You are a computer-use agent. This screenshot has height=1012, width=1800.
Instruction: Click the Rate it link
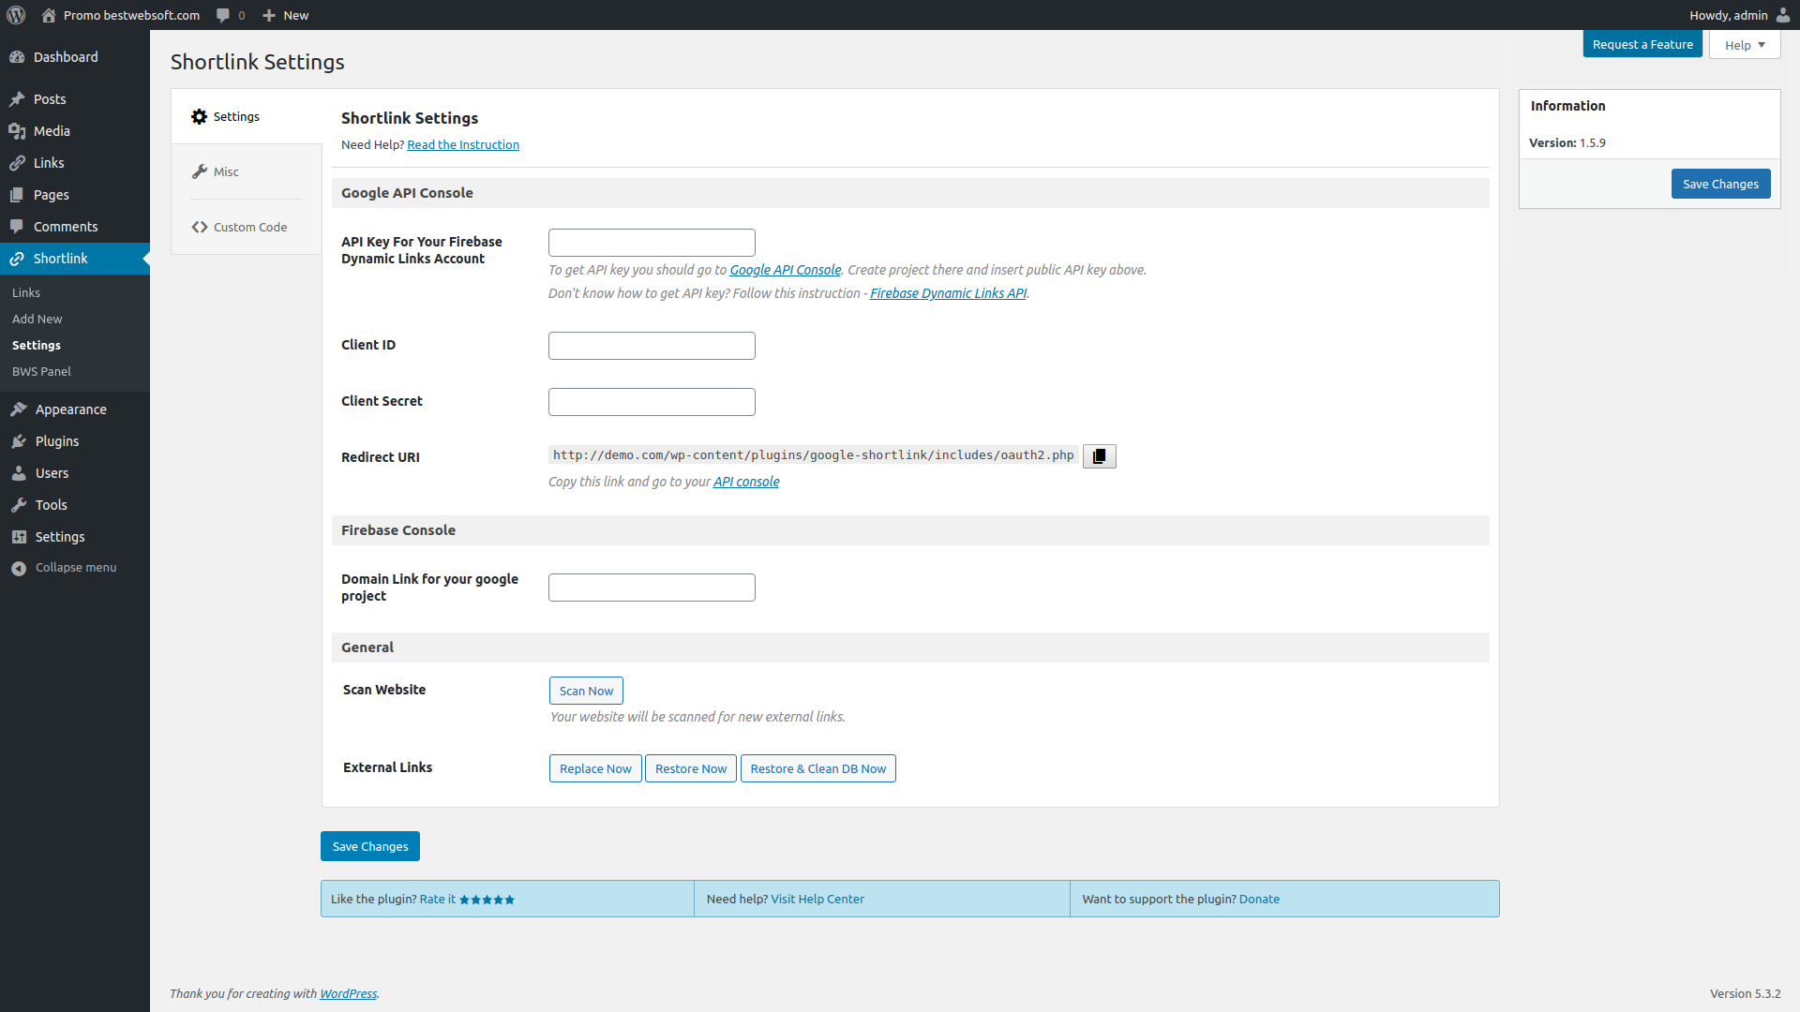(x=438, y=899)
